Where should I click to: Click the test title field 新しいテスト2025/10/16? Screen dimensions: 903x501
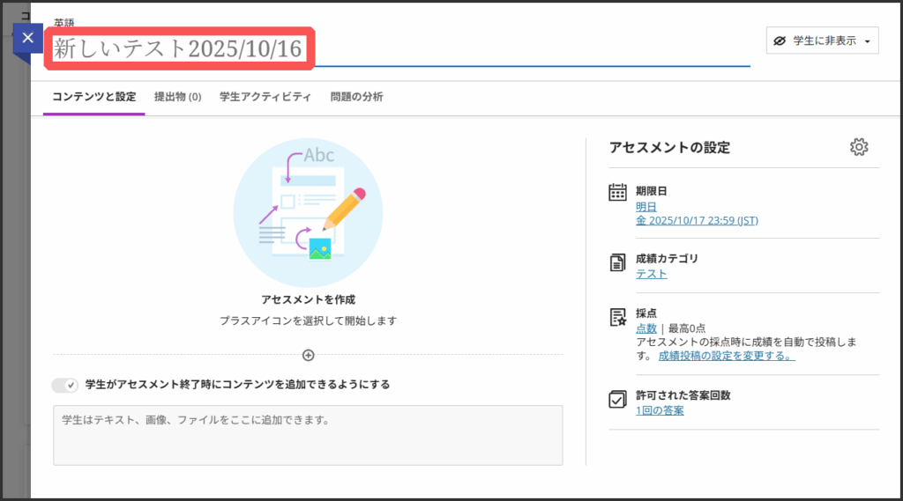pos(181,49)
